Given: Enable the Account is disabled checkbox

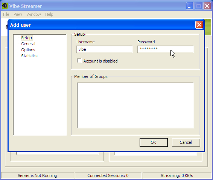Looking at the screenshot, I should click(x=79, y=61).
